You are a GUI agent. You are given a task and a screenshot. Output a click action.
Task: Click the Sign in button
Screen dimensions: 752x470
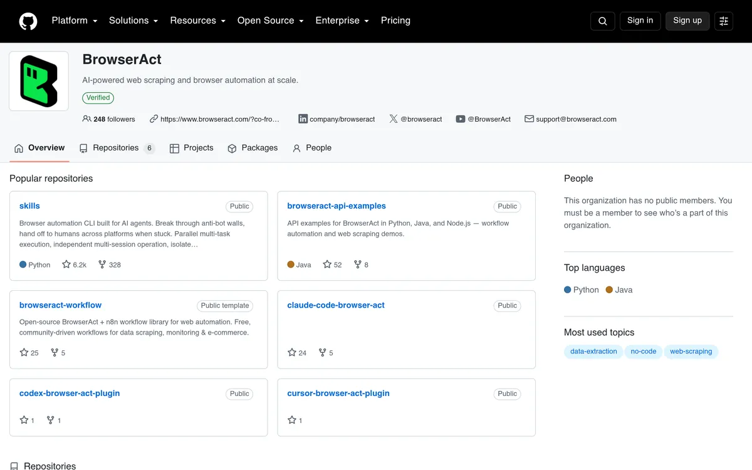coord(640,21)
